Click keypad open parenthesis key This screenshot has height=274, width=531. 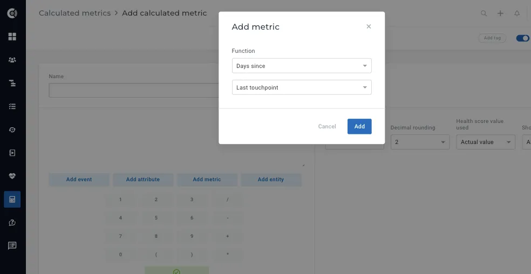point(156,255)
